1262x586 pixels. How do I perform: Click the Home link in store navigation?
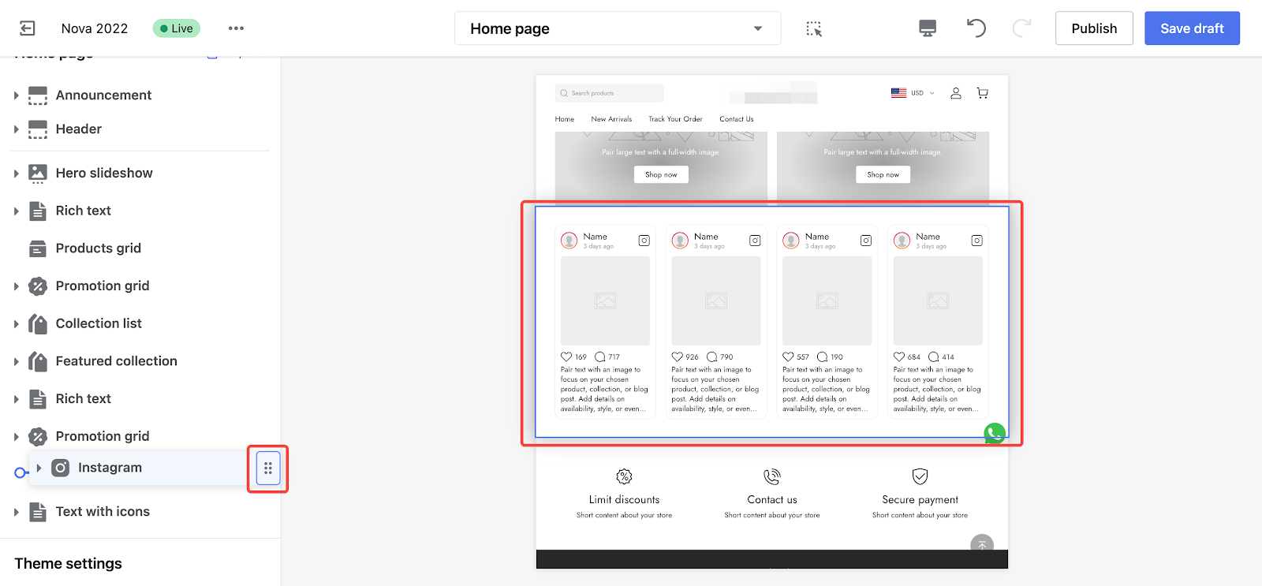click(565, 119)
